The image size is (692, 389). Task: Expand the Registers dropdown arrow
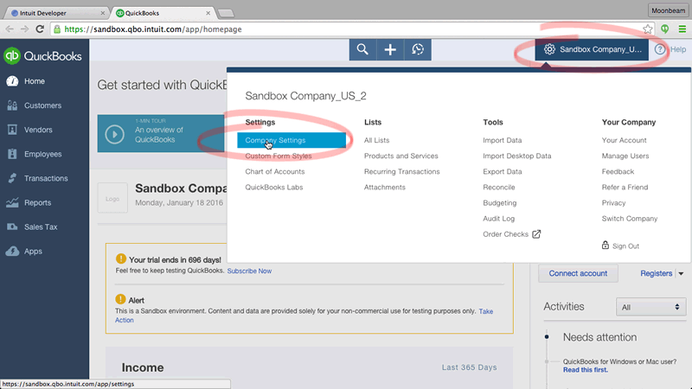tap(681, 274)
